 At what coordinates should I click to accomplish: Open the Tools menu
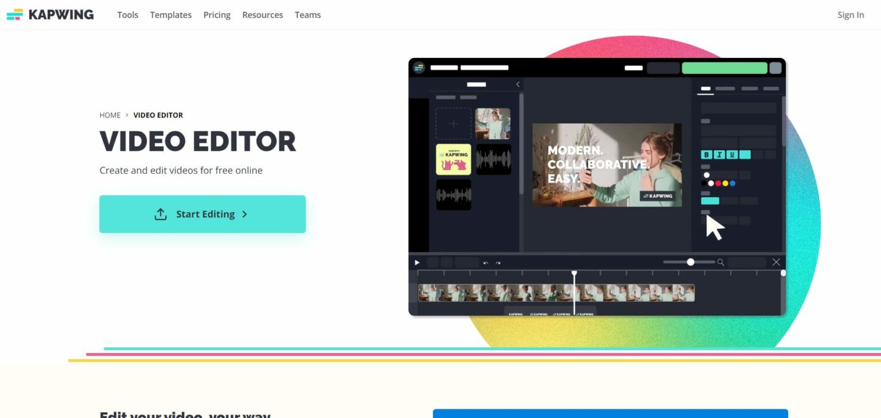127,15
